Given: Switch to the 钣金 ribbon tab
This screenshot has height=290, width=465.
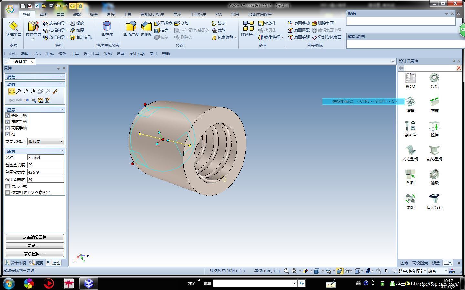Looking at the screenshot, I should click(94, 15).
